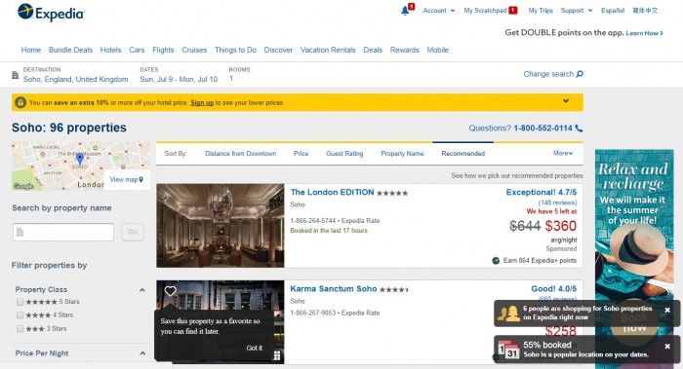Click The London EDITION hotel photo
The height and width of the screenshot is (369, 683).
coord(221,226)
